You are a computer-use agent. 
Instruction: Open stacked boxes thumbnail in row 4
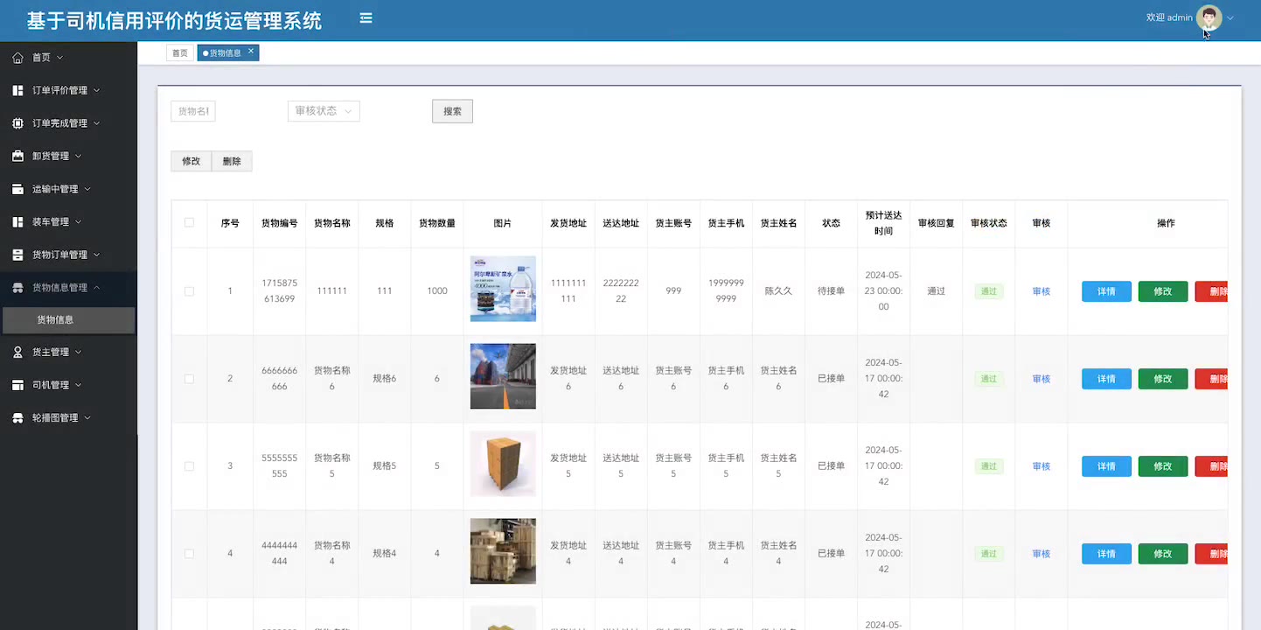click(x=503, y=551)
